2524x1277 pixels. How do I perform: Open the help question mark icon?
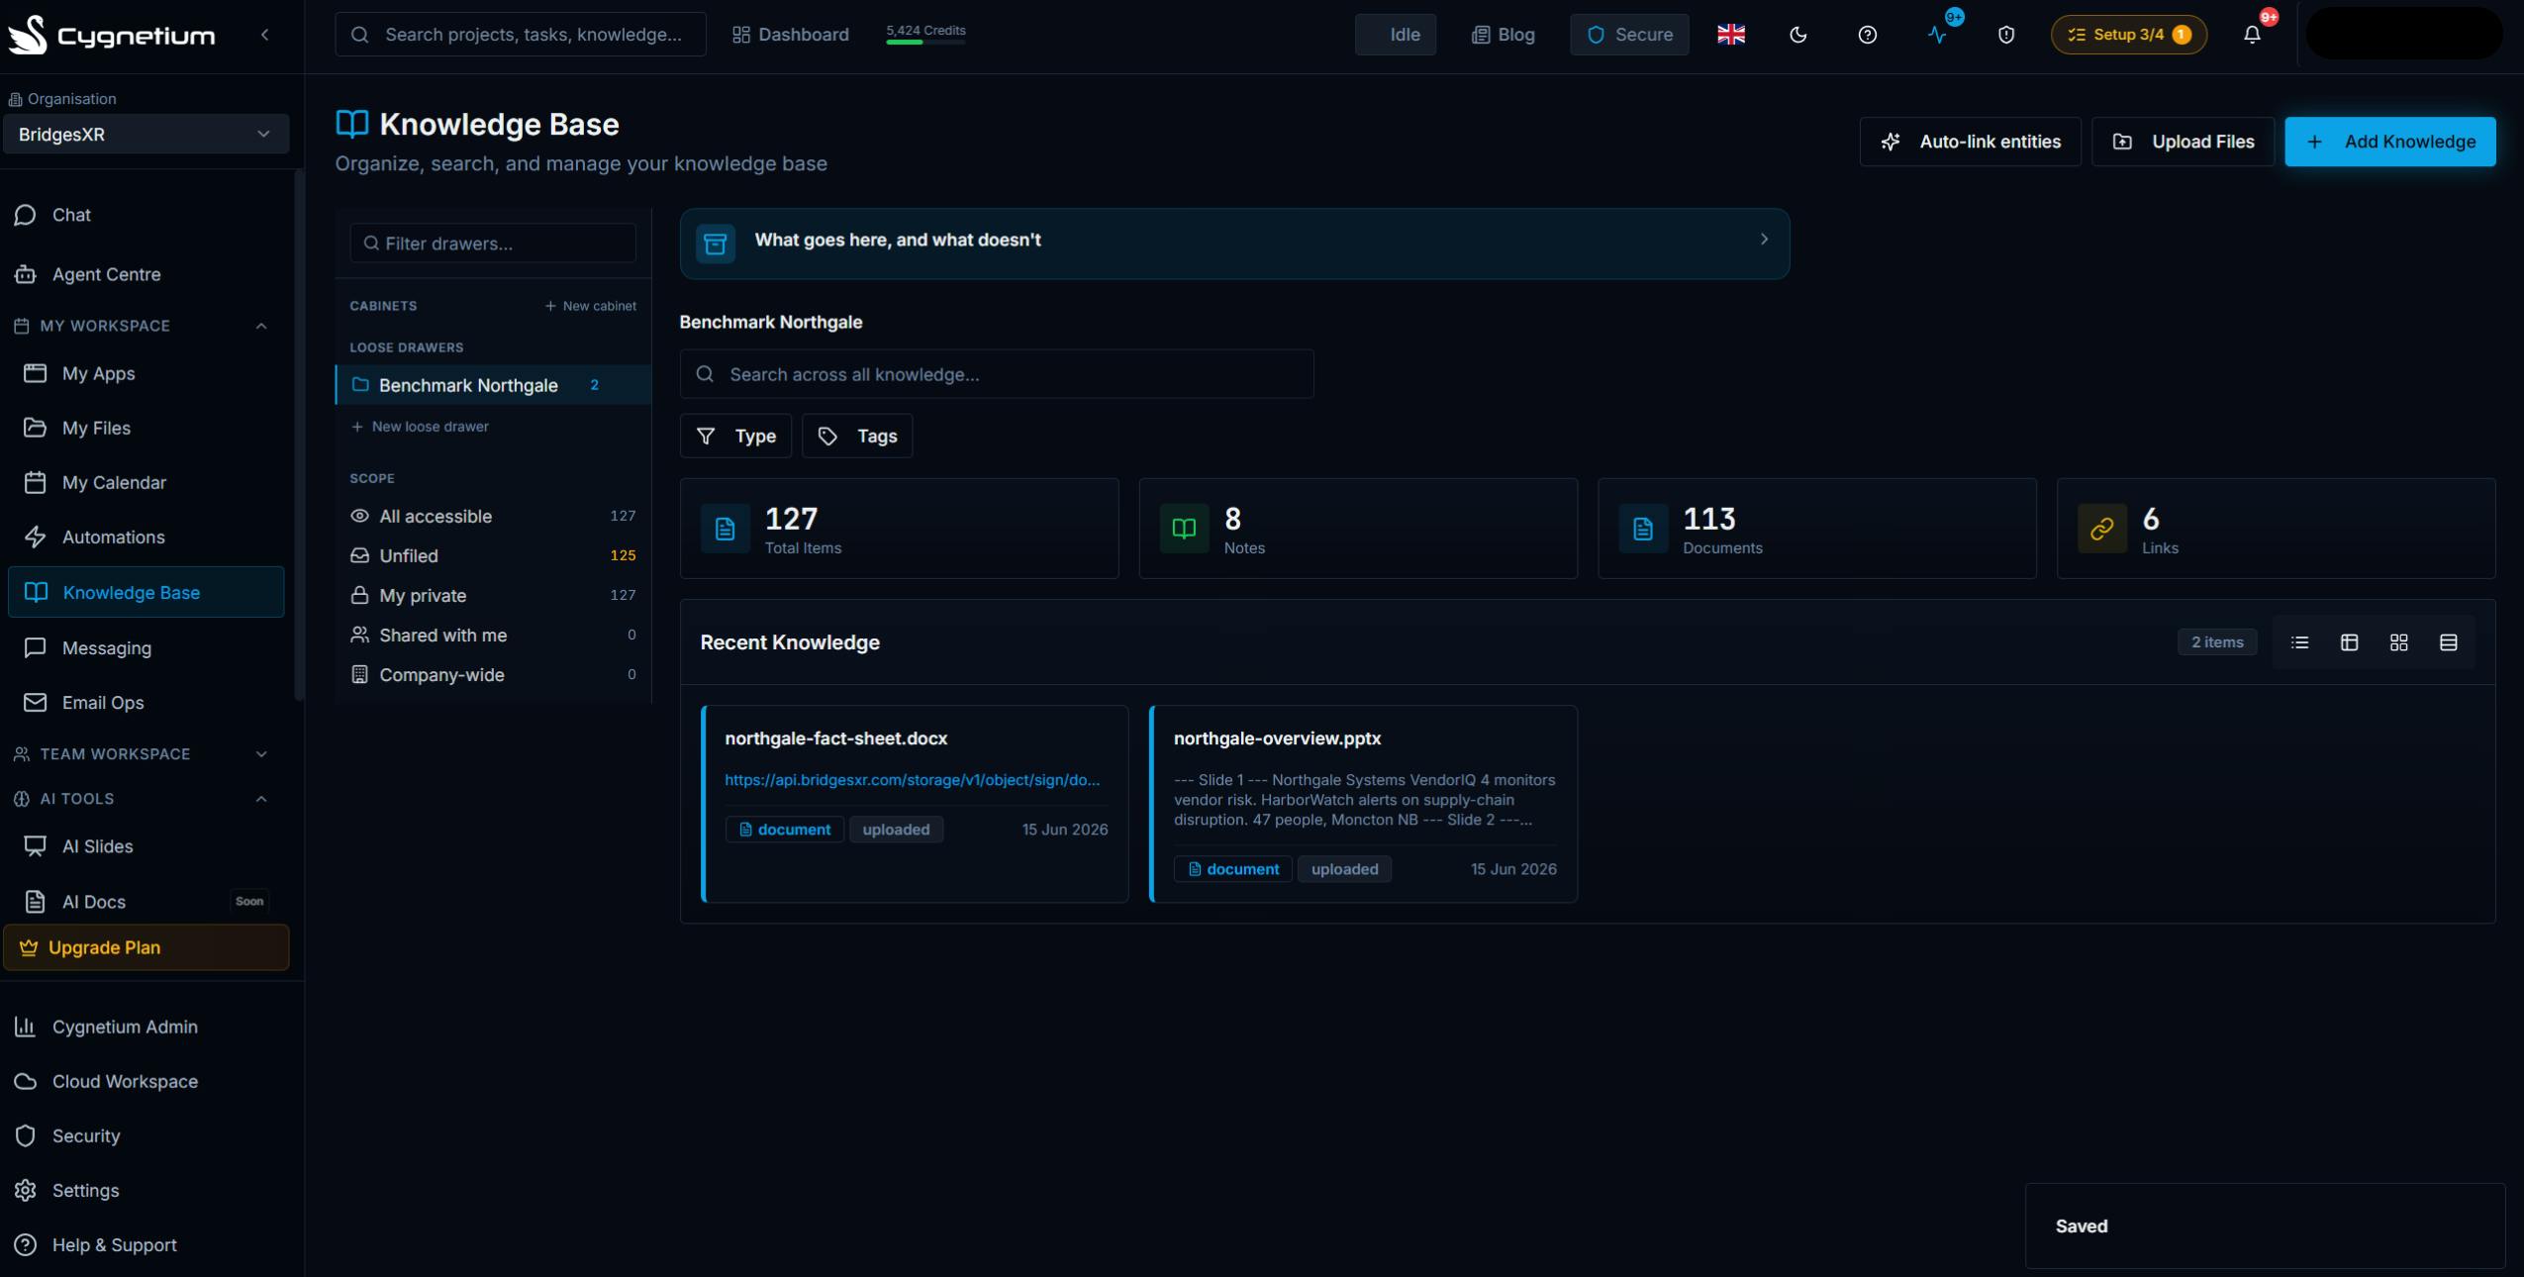(1868, 35)
